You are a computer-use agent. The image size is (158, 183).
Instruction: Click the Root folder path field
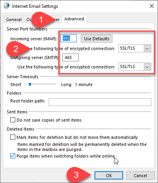[100, 102]
